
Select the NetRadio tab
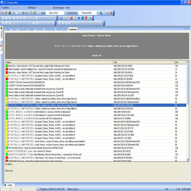pos(73,29)
